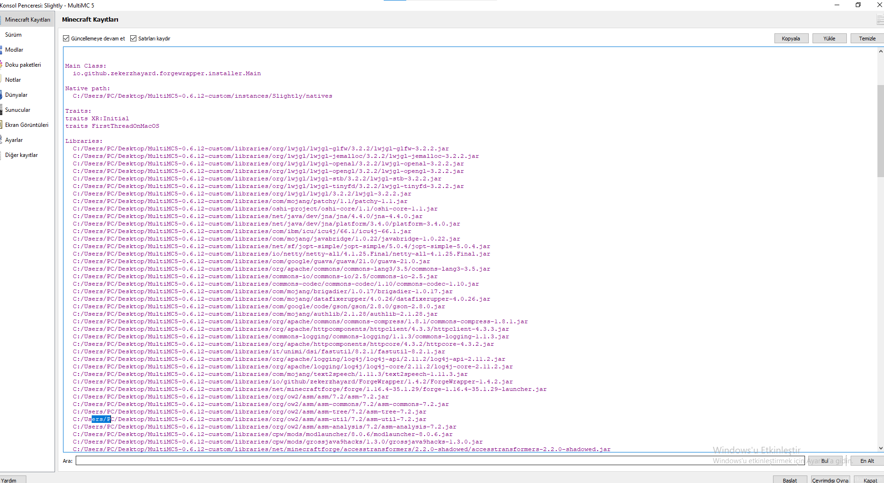Click the modlauncher-8.0.6.jar line
This screenshot has height=483, width=884.
[262, 434]
